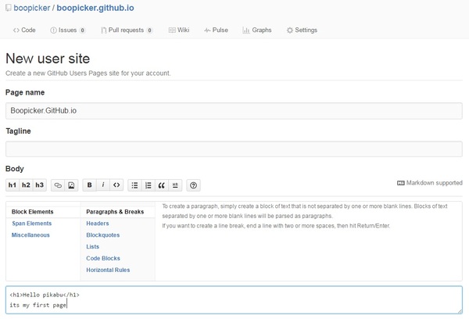The height and width of the screenshot is (319, 469).
Task: Switch to the Issues tab
Action: pos(67,30)
